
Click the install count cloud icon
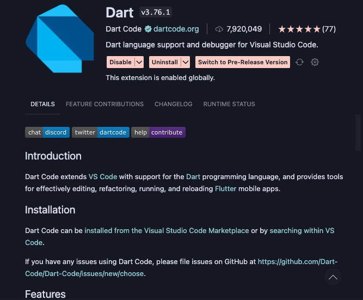click(219, 29)
